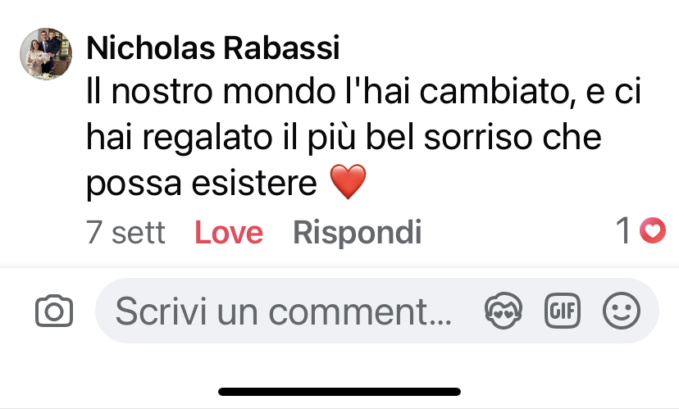The image size is (679, 409).
Task: Open the emoji smiley picker
Action: click(621, 311)
